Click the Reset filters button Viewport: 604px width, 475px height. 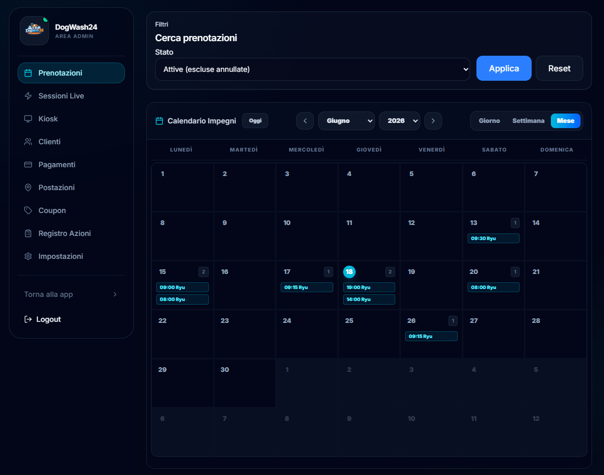[559, 69]
